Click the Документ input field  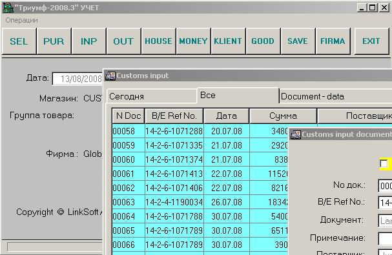(x=385, y=221)
